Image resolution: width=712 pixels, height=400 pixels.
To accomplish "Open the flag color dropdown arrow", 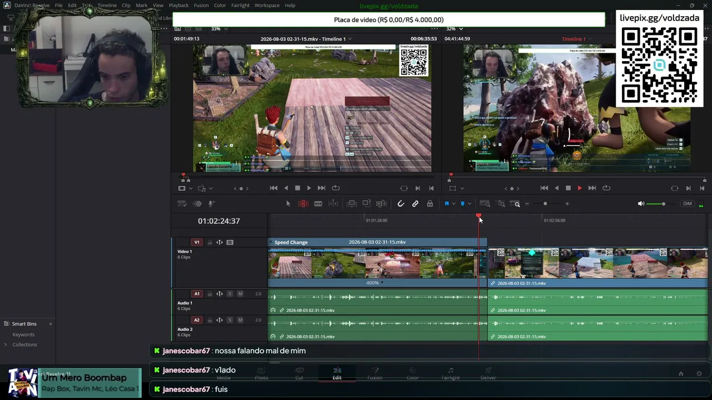I will (x=453, y=204).
